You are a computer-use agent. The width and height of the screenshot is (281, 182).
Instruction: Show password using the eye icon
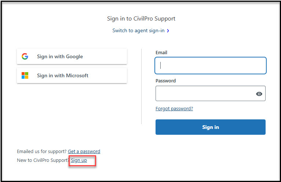point(259,94)
